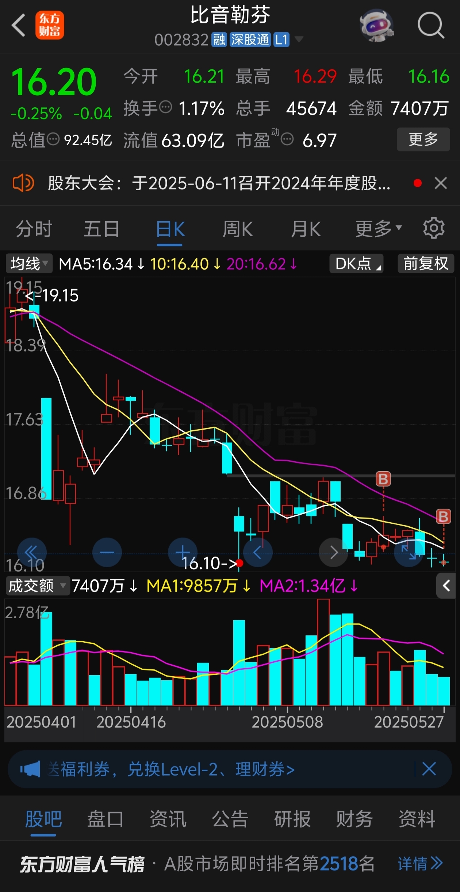Jump chart far left with double arrow
This screenshot has height=892, width=460.
click(x=32, y=552)
